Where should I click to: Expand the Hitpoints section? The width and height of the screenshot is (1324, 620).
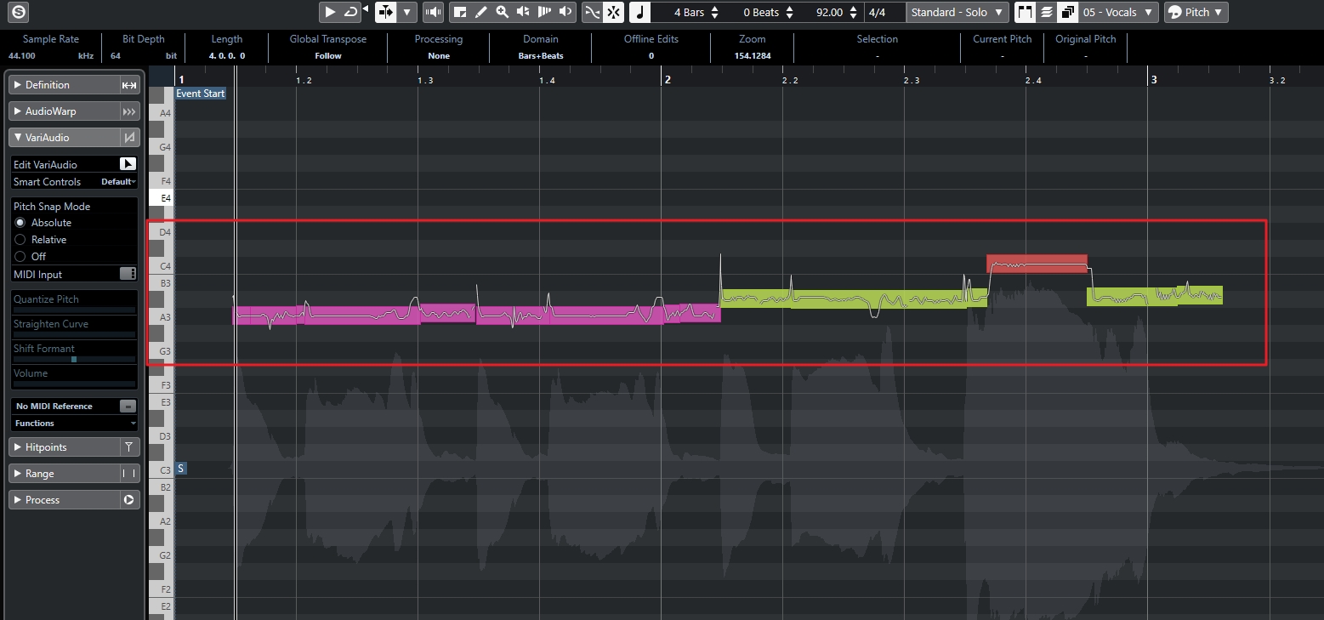click(x=64, y=447)
